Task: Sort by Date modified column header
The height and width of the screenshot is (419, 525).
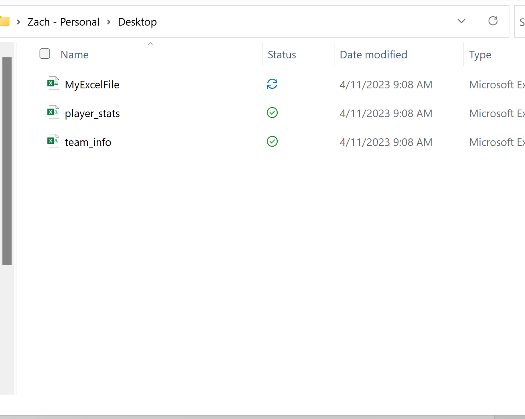Action: pyautogui.click(x=373, y=55)
